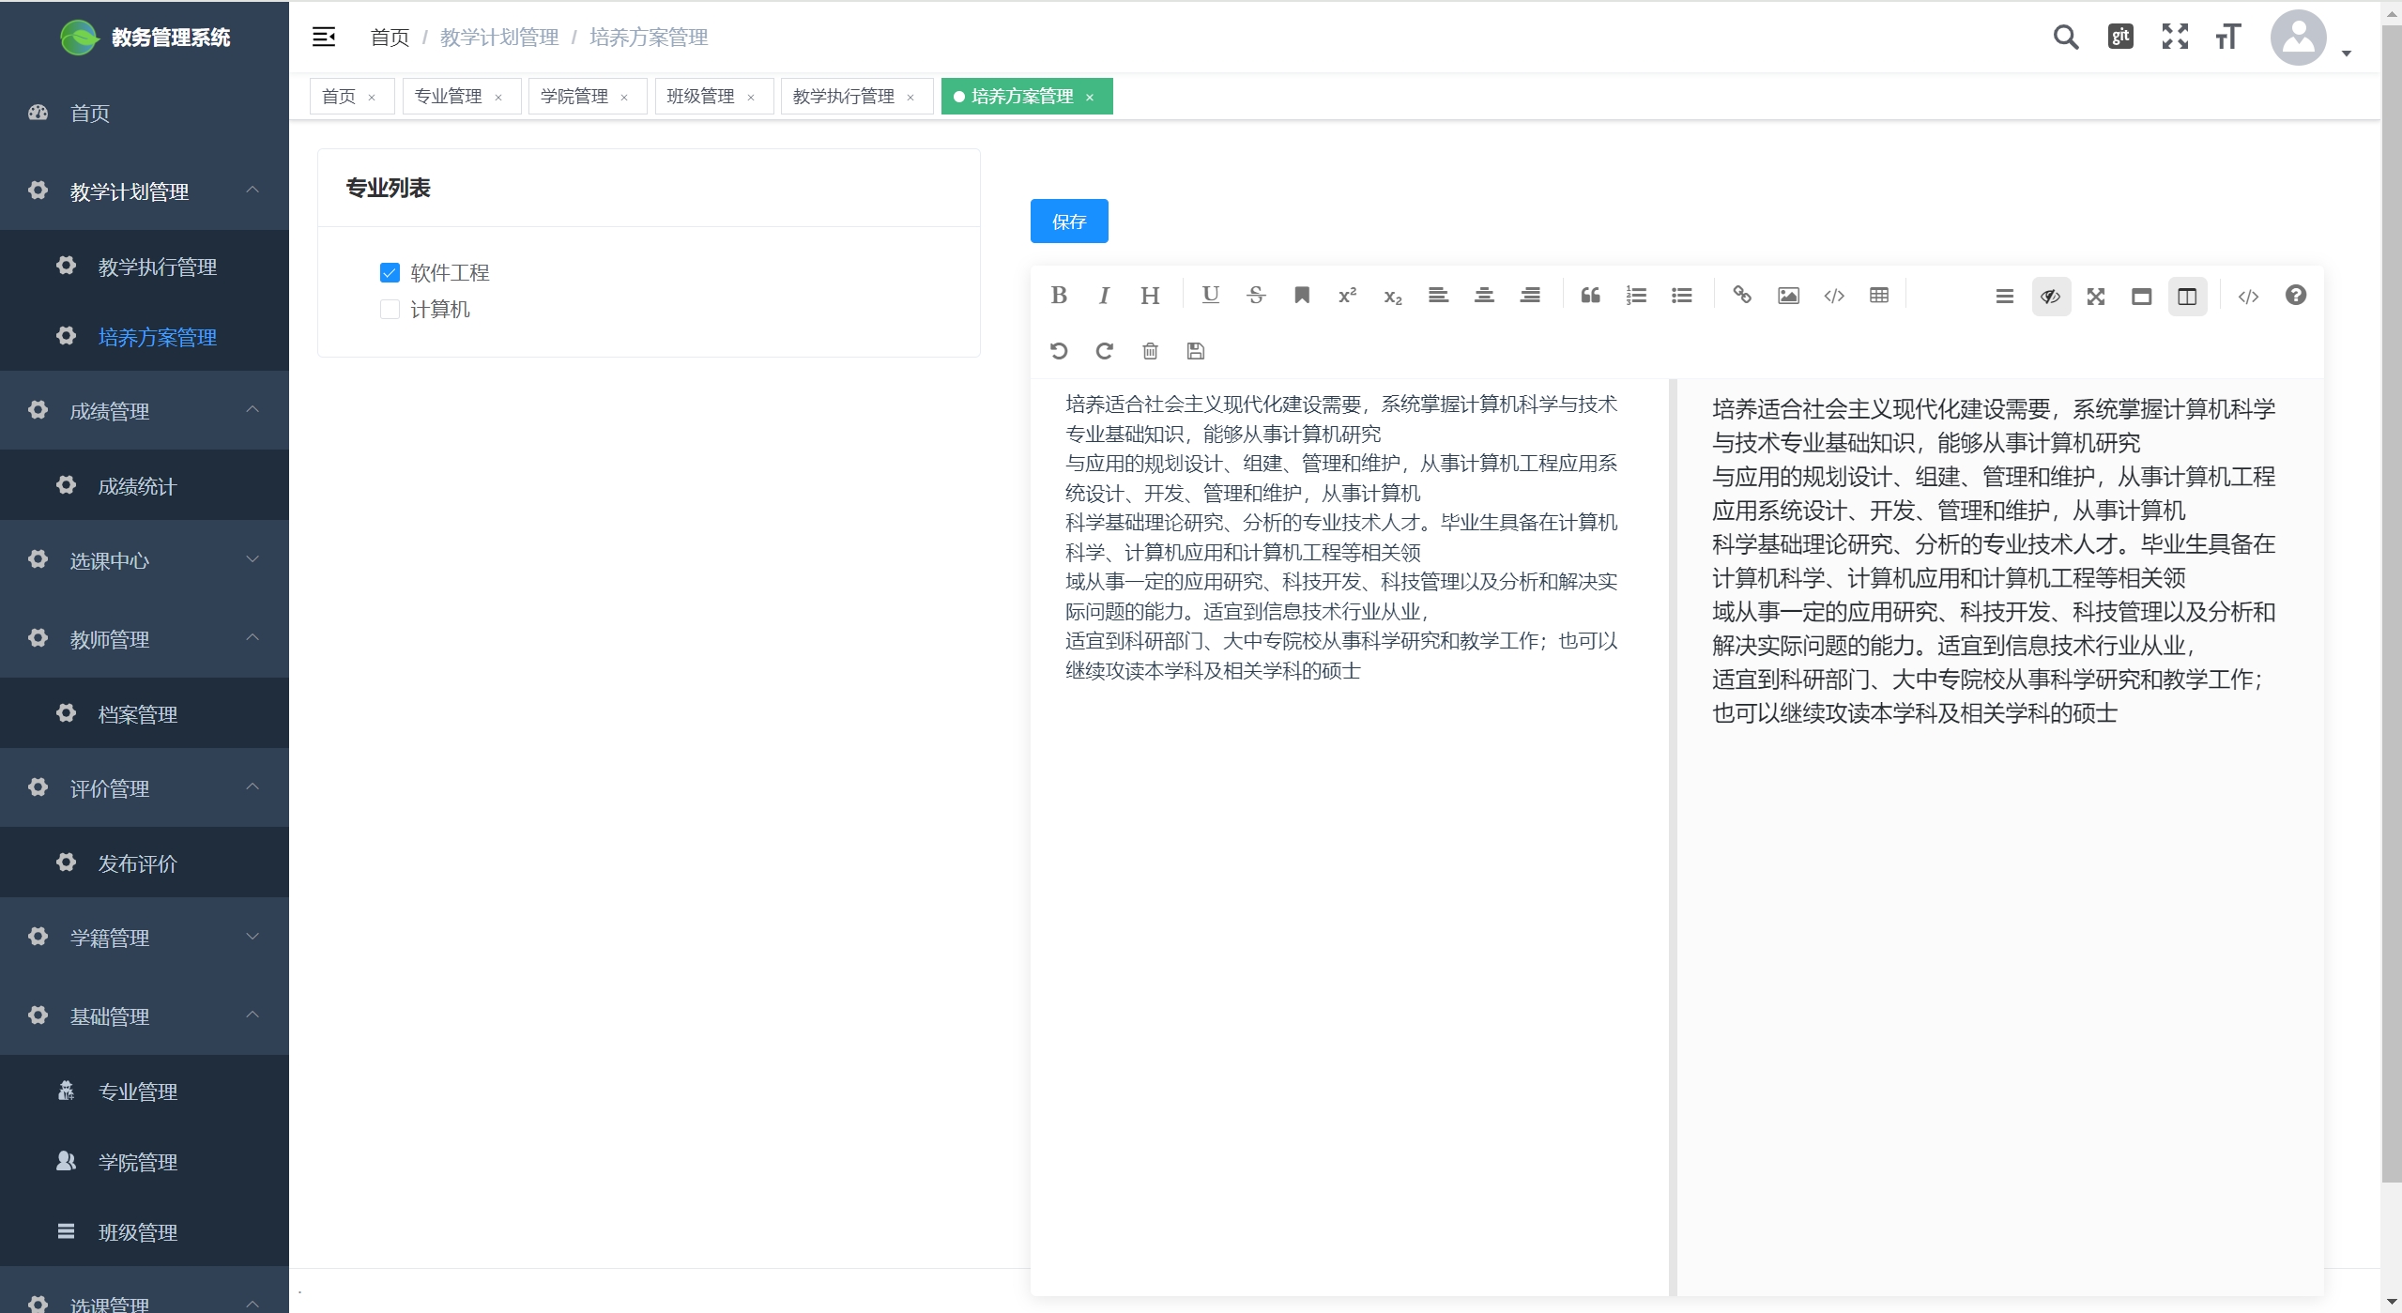Check the 计算机 checkbox
Image resolution: width=2402 pixels, height=1313 pixels.
pyautogui.click(x=390, y=310)
